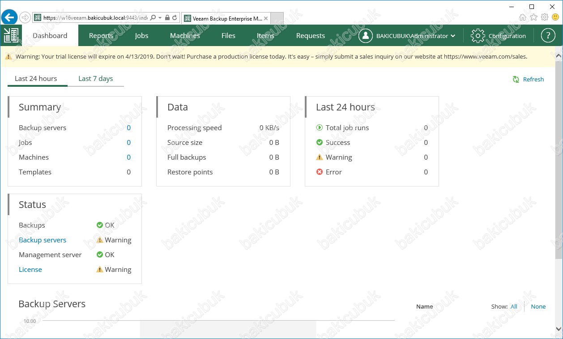The height and width of the screenshot is (339, 563).
Task: Click the red Error cross icon
Action: 320,172
